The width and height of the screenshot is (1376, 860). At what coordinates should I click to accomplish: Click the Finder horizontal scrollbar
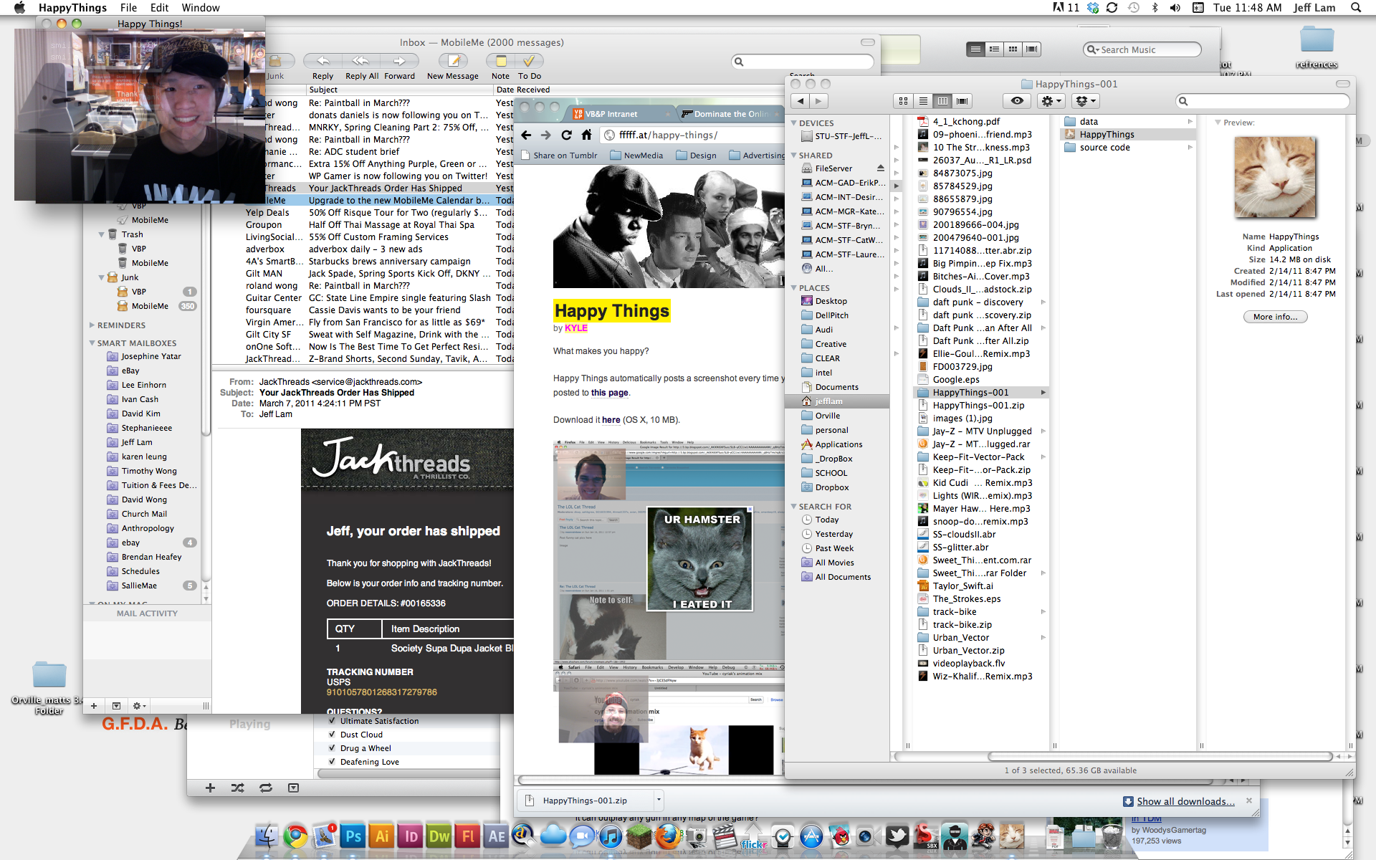click(x=1160, y=756)
